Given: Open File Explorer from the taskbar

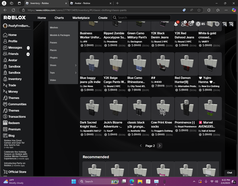Looking at the screenshot, I should (x=140, y=181).
